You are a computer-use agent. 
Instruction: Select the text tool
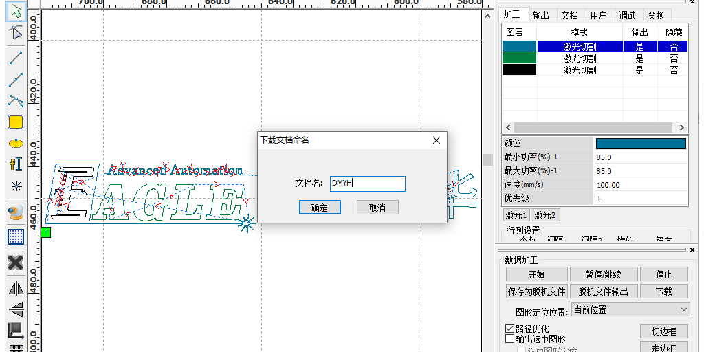(x=16, y=164)
